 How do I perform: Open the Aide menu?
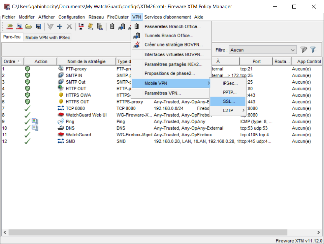tap(199, 17)
